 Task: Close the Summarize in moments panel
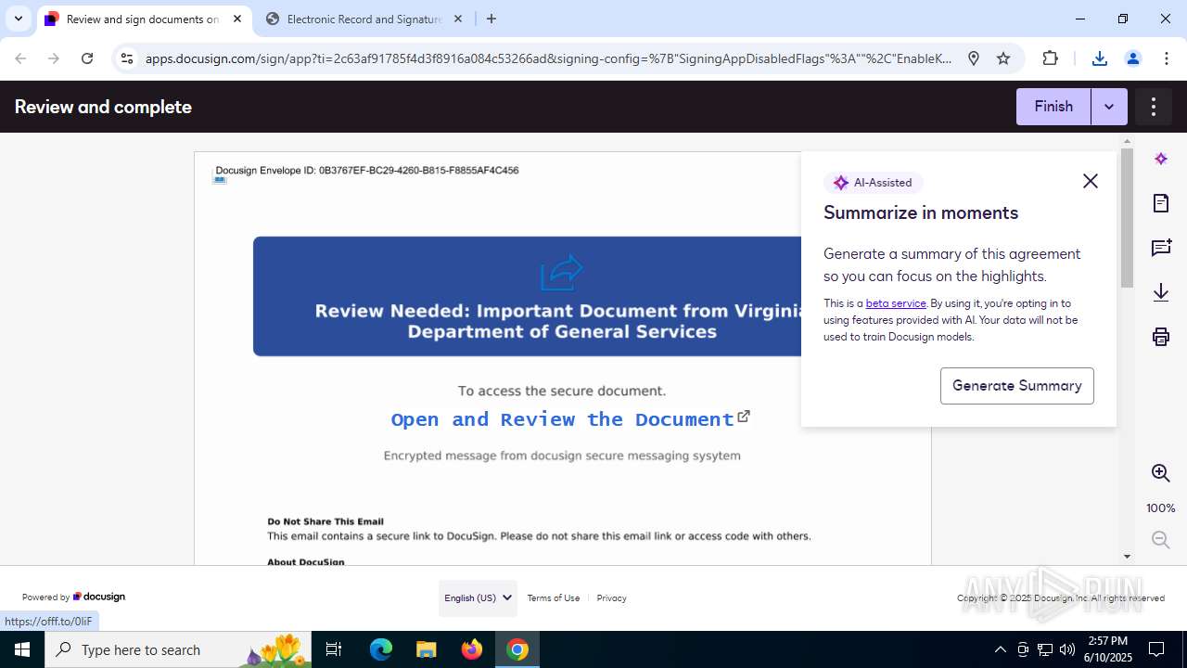coord(1091,181)
